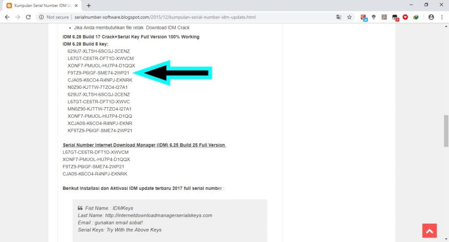The height and width of the screenshot is (242, 449).
Task: Select the Kumpulan Serial Number IDM tab
Action: (43, 5)
